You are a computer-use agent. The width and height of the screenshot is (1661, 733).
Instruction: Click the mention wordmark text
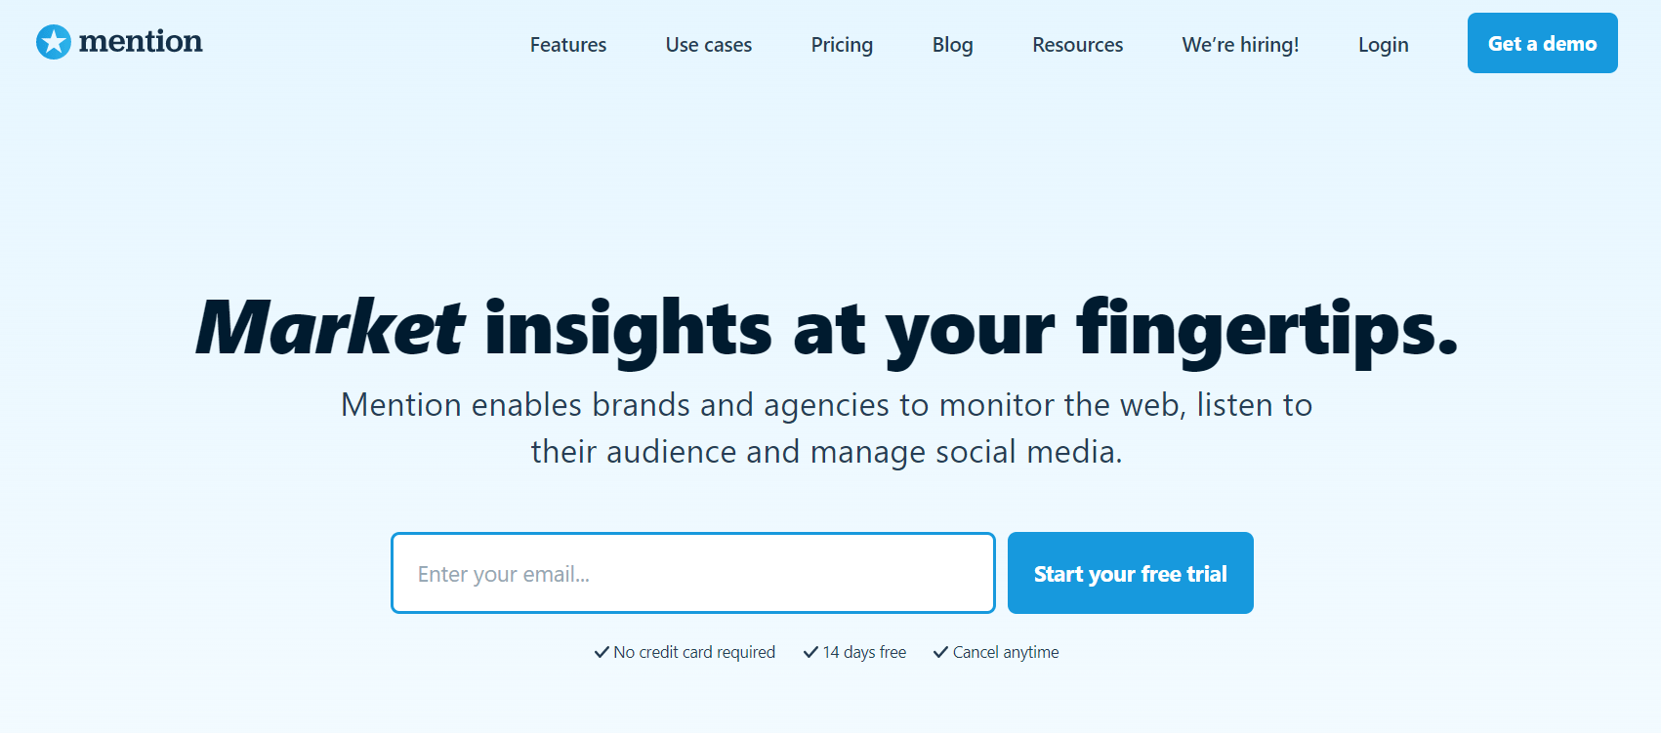click(141, 42)
